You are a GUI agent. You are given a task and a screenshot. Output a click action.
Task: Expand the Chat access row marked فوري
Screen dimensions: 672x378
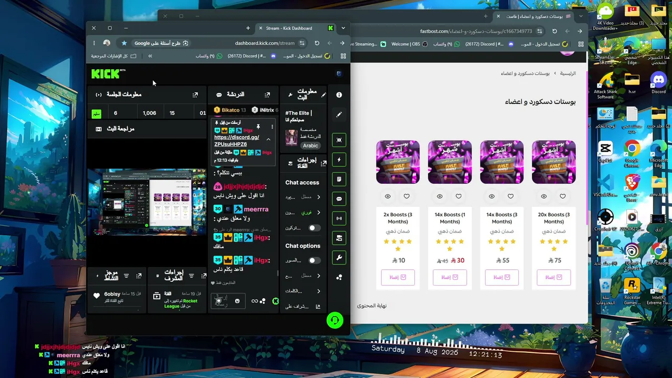click(x=303, y=213)
